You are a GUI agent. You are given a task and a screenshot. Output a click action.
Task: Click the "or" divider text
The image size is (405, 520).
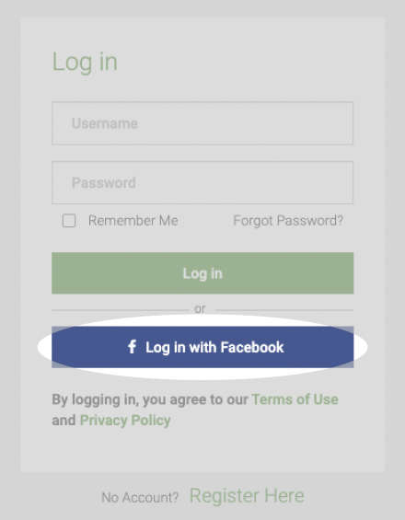(x=200, y=309)
